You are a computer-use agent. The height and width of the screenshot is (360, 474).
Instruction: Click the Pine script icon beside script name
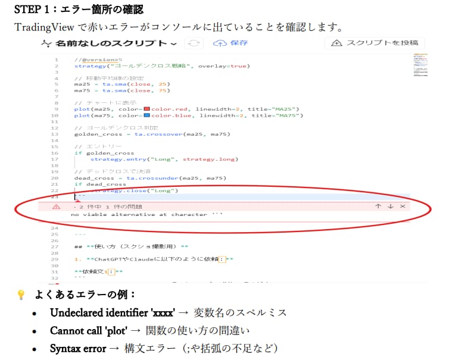[x=46, y=43]
